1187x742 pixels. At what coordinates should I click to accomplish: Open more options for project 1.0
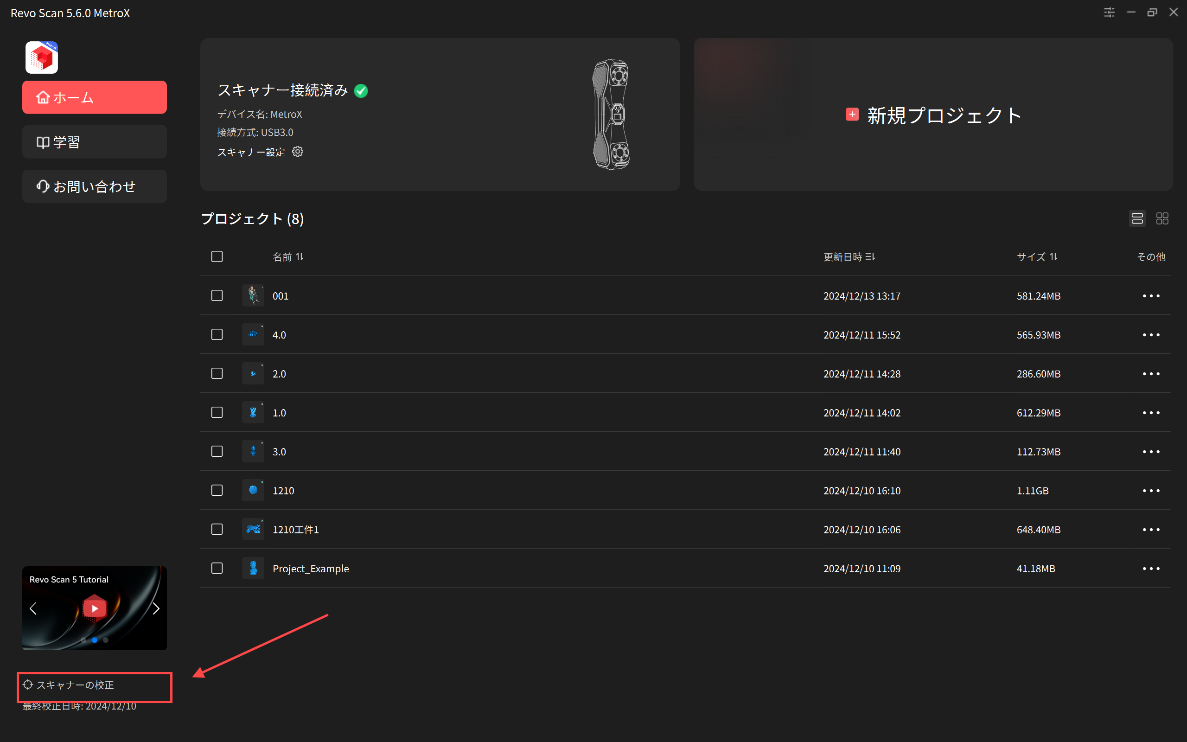[x=1151, y=413]
